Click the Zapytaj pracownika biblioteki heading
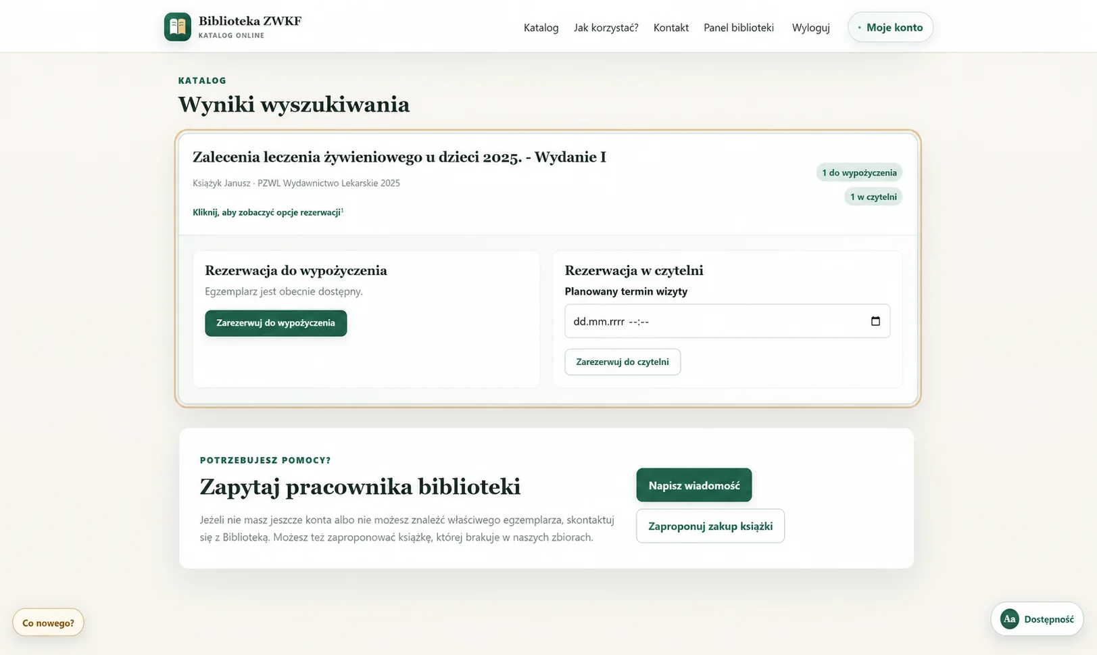Image resolution: width=1097 pixels, height=655 pixels. coord(360,487)
